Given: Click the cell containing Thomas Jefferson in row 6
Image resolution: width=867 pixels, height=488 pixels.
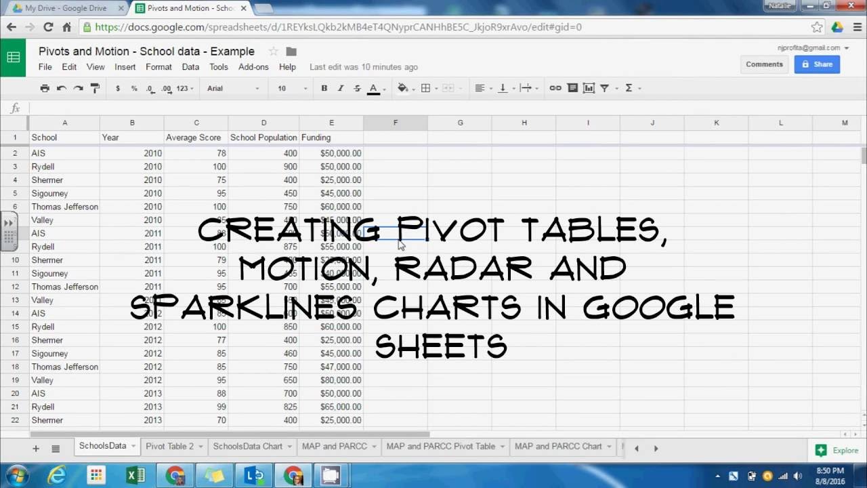Looking at the screenshot, I should click(x=64, y=207).
